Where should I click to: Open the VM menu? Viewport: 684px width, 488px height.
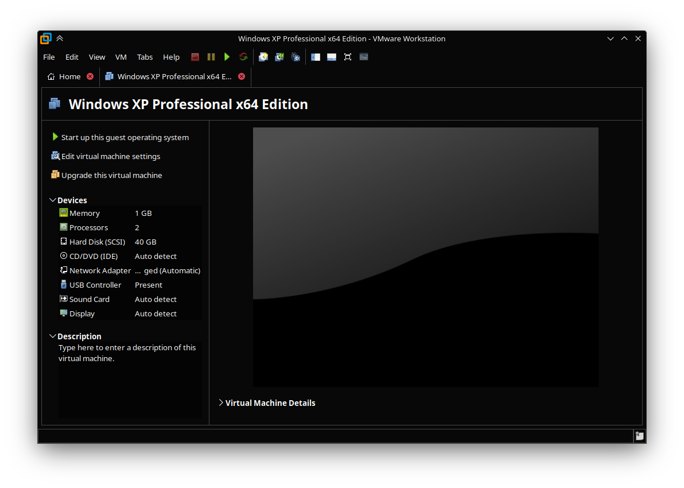click(x=121, y=57)
